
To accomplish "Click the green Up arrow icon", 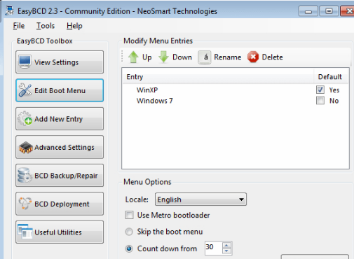I will coord(133,57).
